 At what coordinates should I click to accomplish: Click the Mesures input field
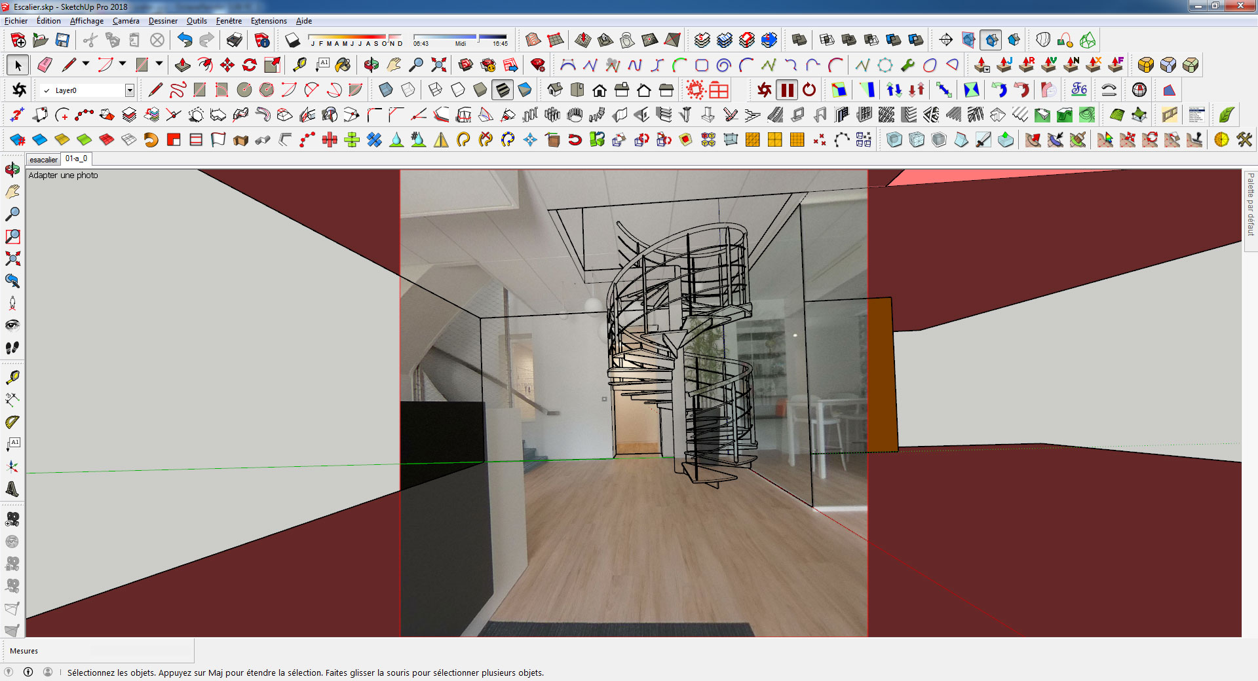(x=142, y=651)
